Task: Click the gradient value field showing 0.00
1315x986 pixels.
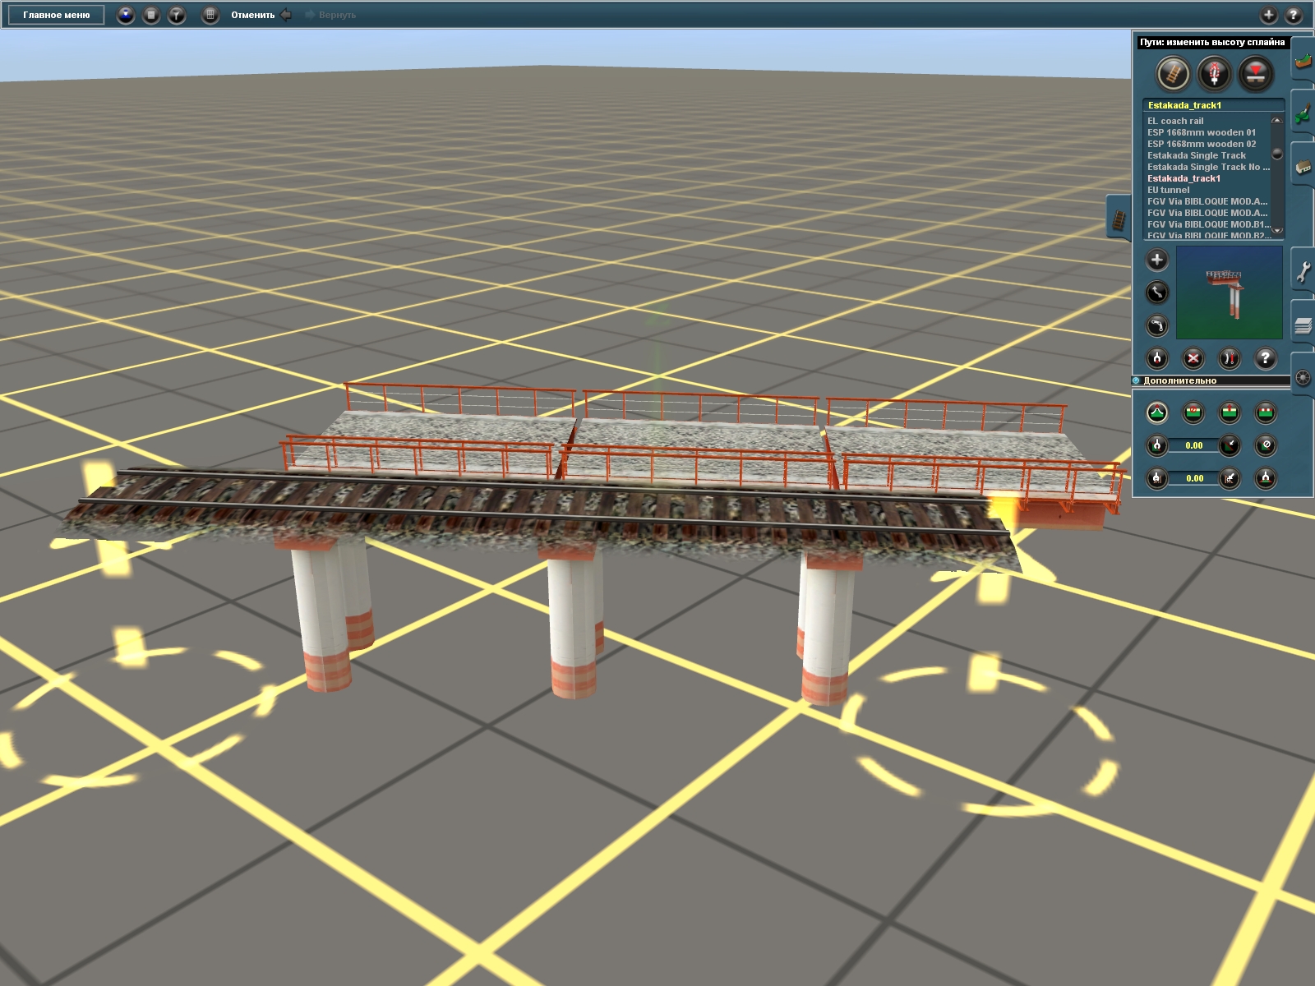Action: coord(1194,445)
